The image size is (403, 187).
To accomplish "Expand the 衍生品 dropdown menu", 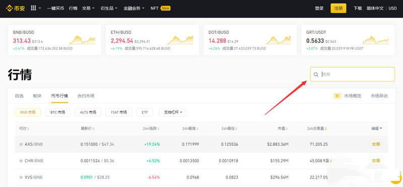I will (109, 8).
